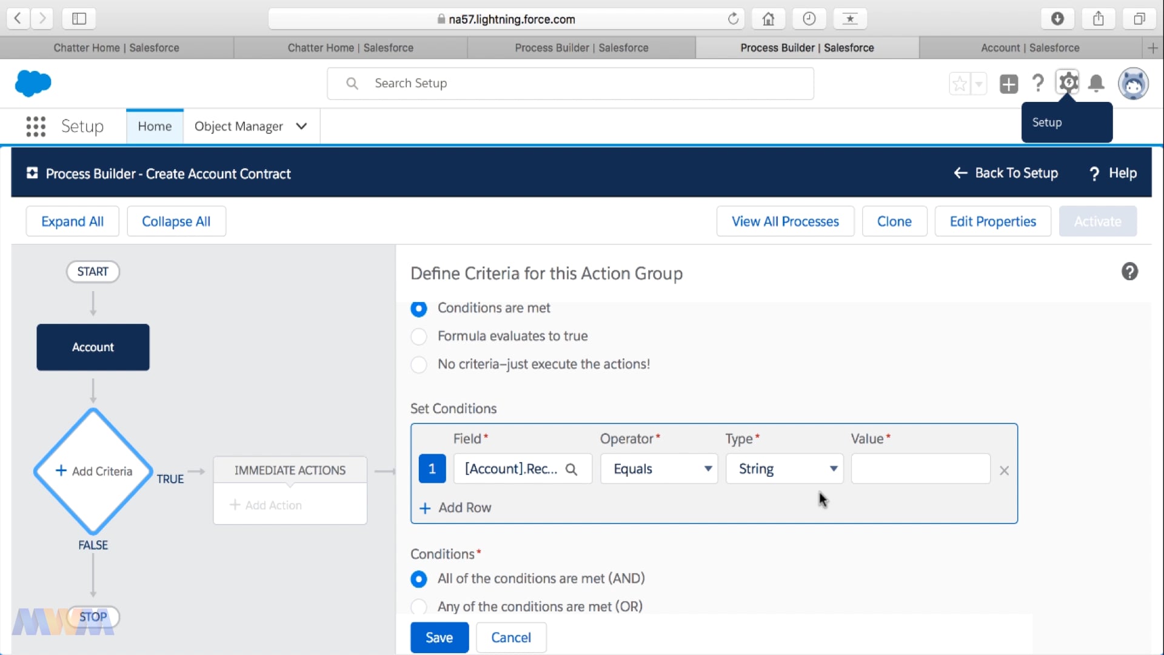Click the Safari address bar

pyautogui.click(x=506, y=19)
